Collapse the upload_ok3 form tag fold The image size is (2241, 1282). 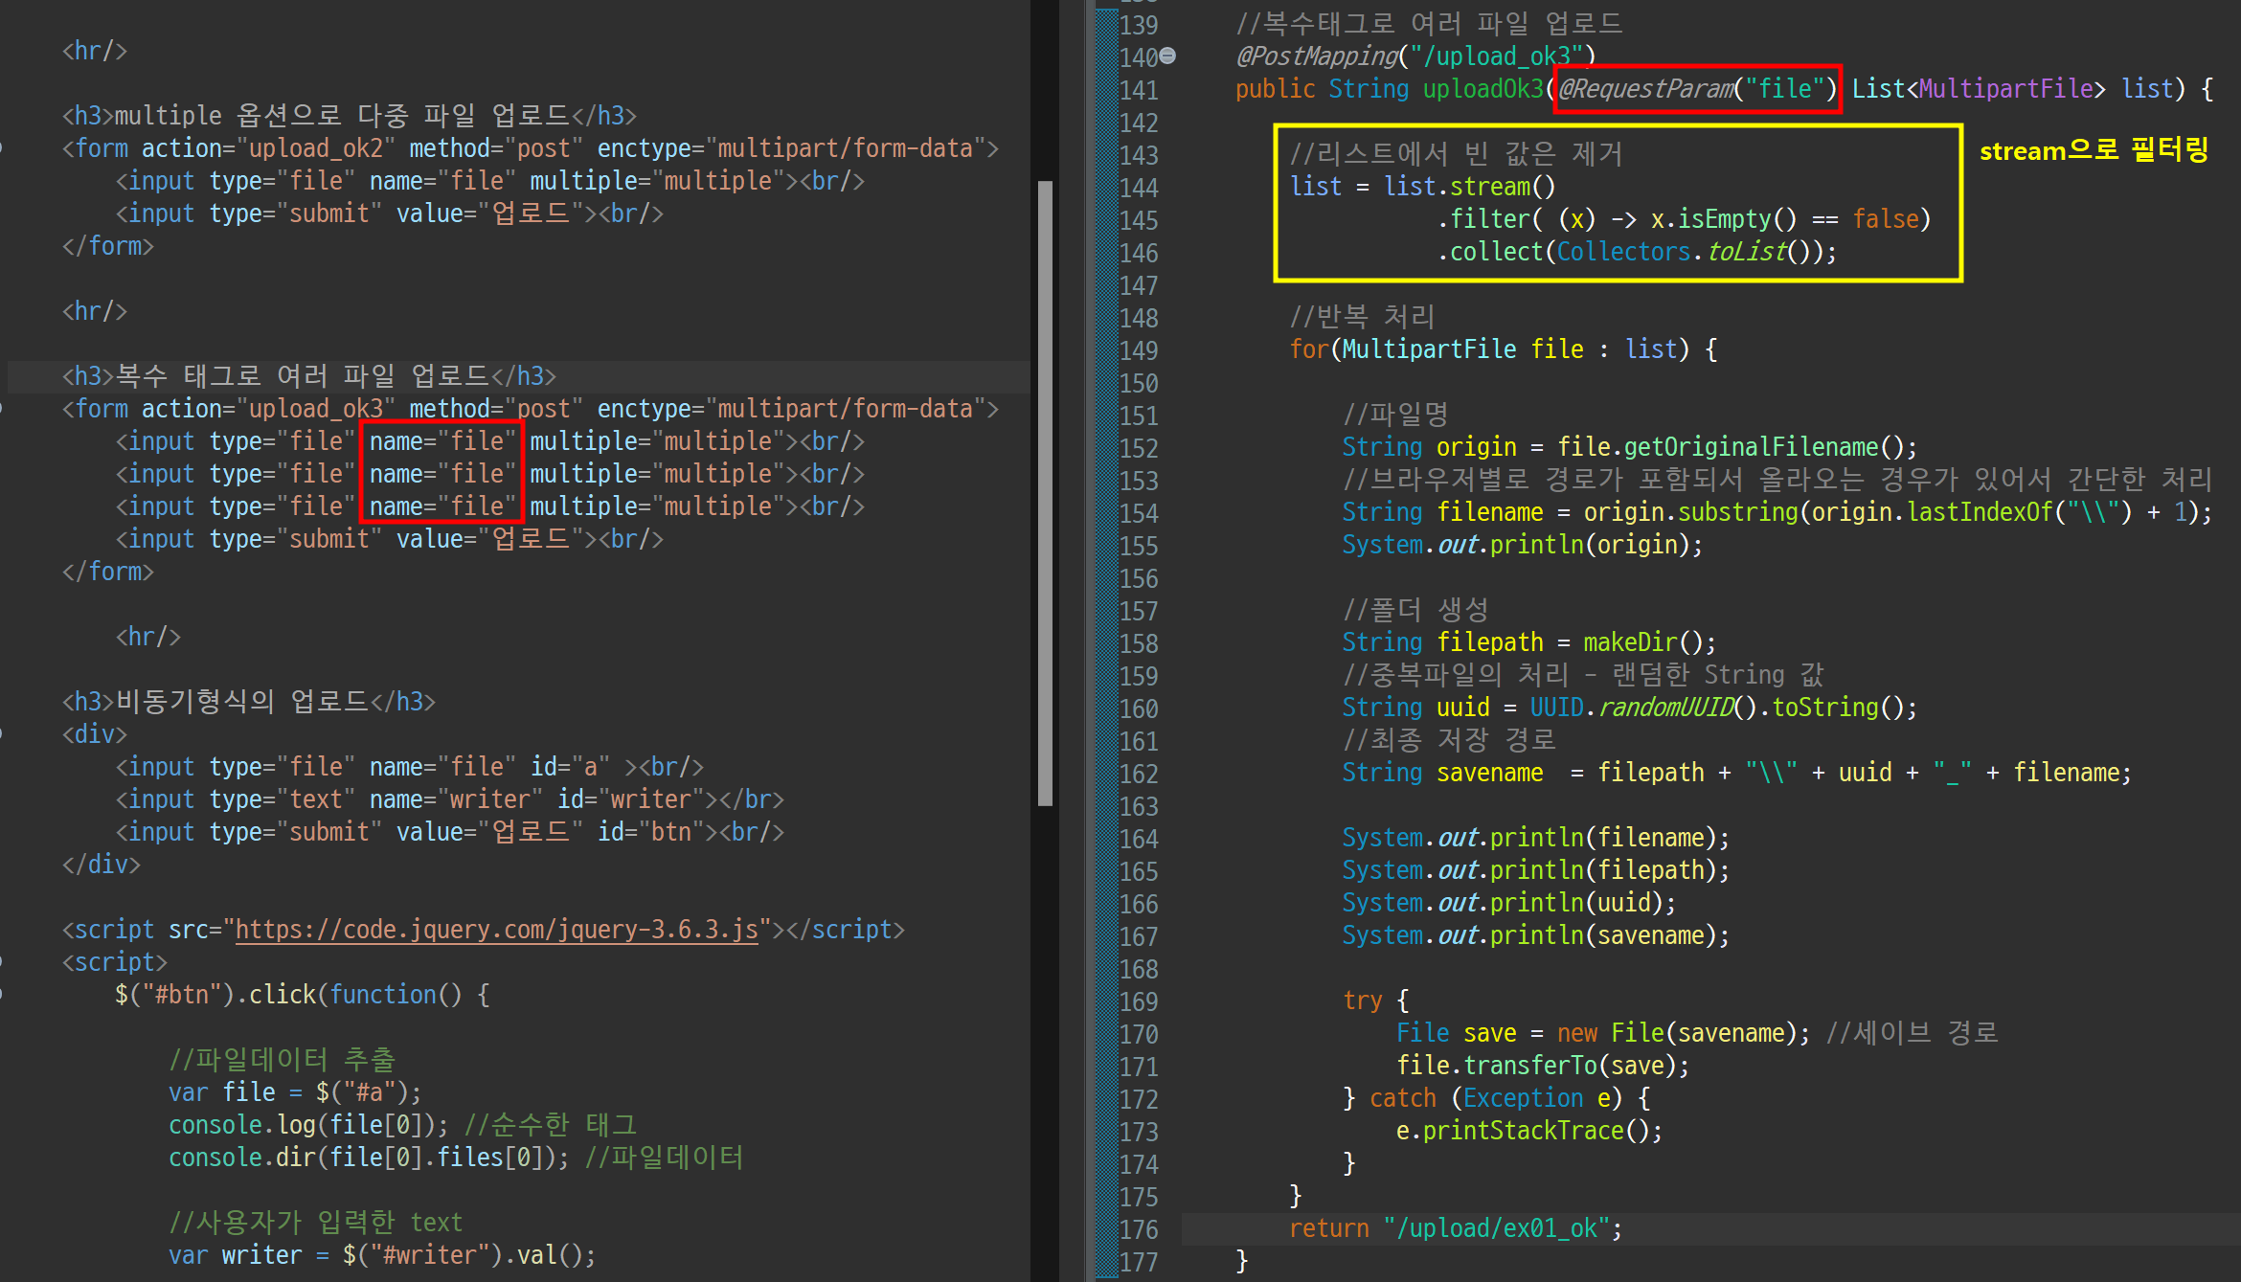[3, 409]
